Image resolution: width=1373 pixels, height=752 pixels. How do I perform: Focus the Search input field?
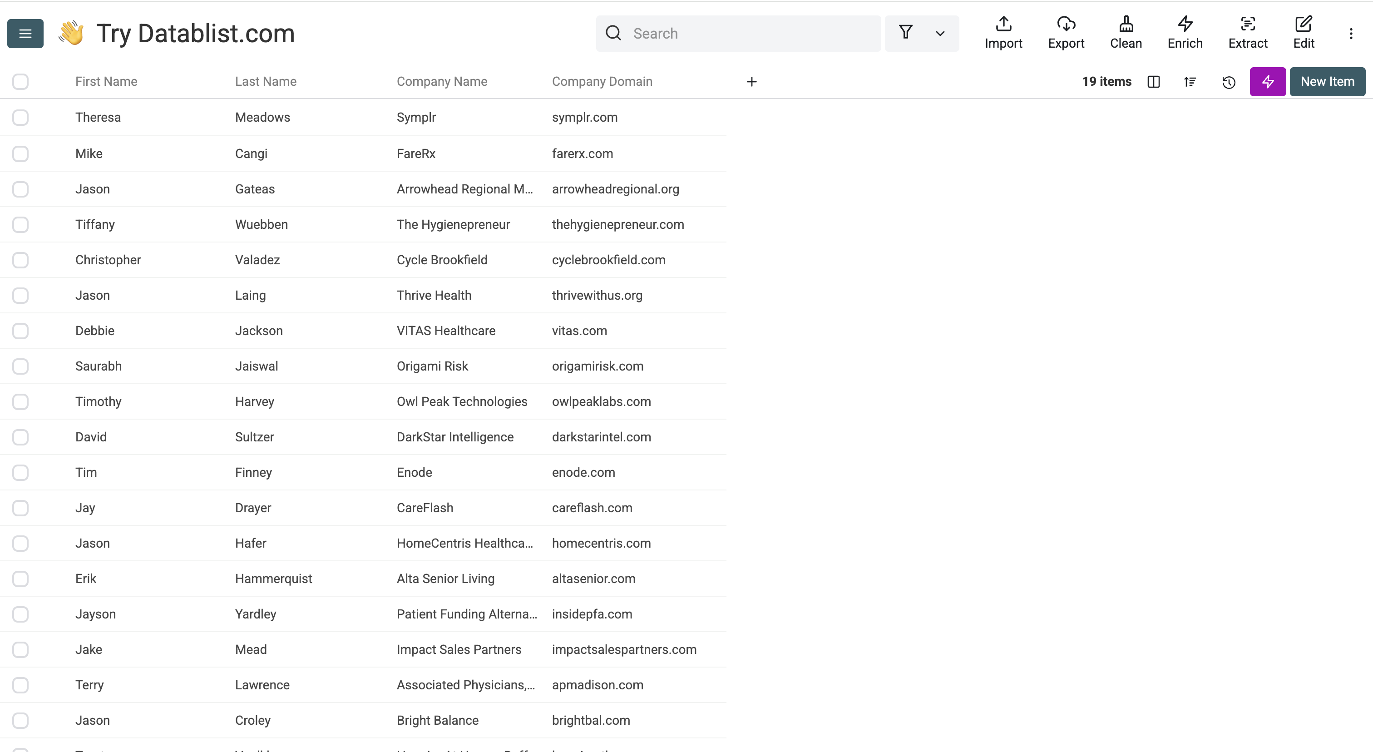[738, 34]
